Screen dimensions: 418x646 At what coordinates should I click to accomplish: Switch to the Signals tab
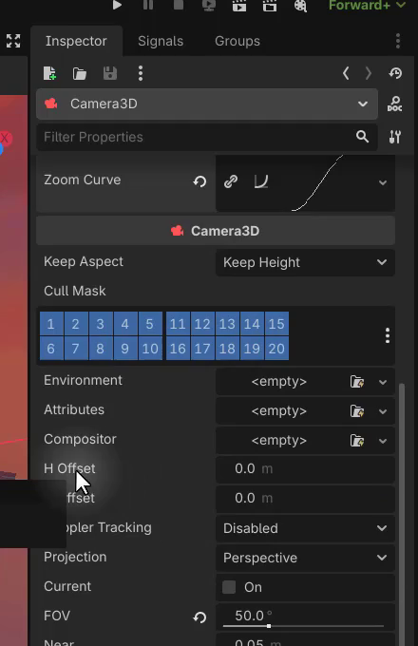161,41
